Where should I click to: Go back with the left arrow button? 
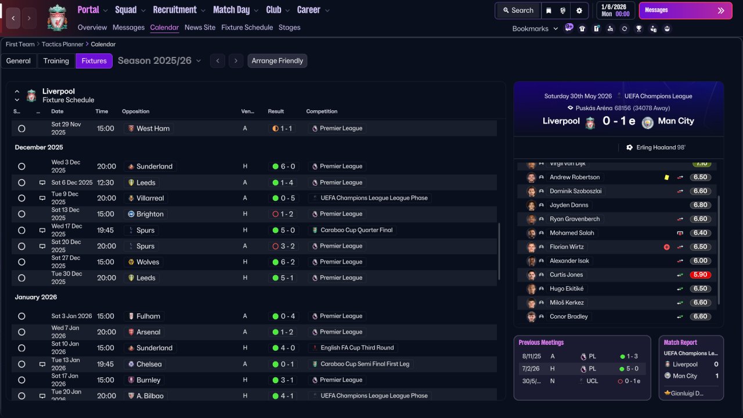click(x=13, y=18)
